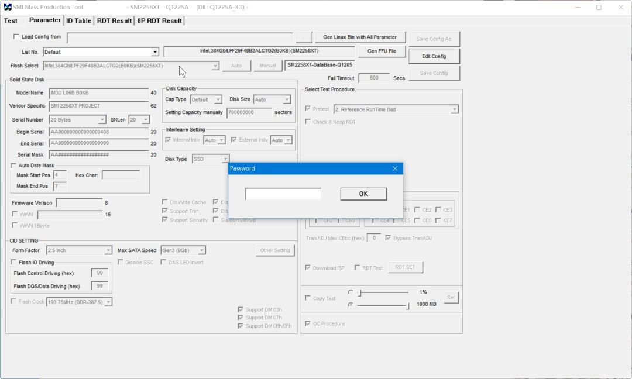Click the Vendor Specific field
The height and width of the screenshot is (379, 632).
[x=99, y=106]
